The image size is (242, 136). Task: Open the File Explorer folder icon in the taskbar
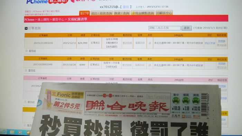coord(12,132)
